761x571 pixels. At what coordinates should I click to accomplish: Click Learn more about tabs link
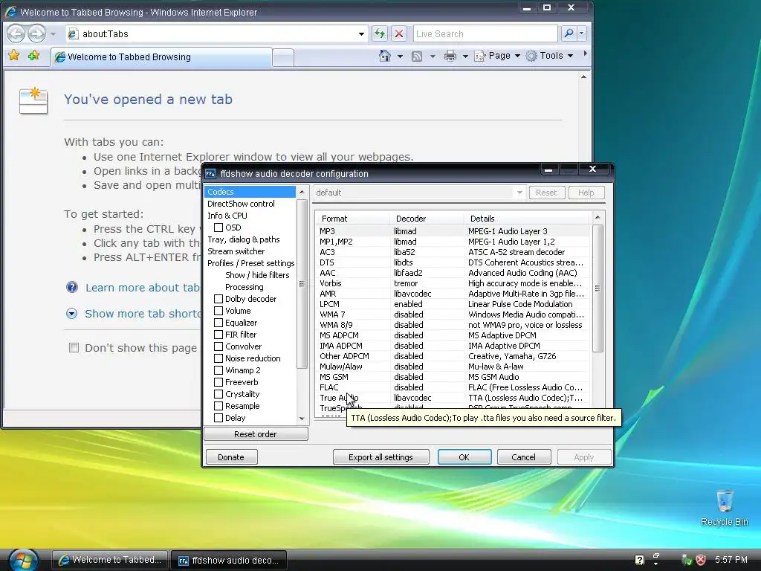[143, 288]
